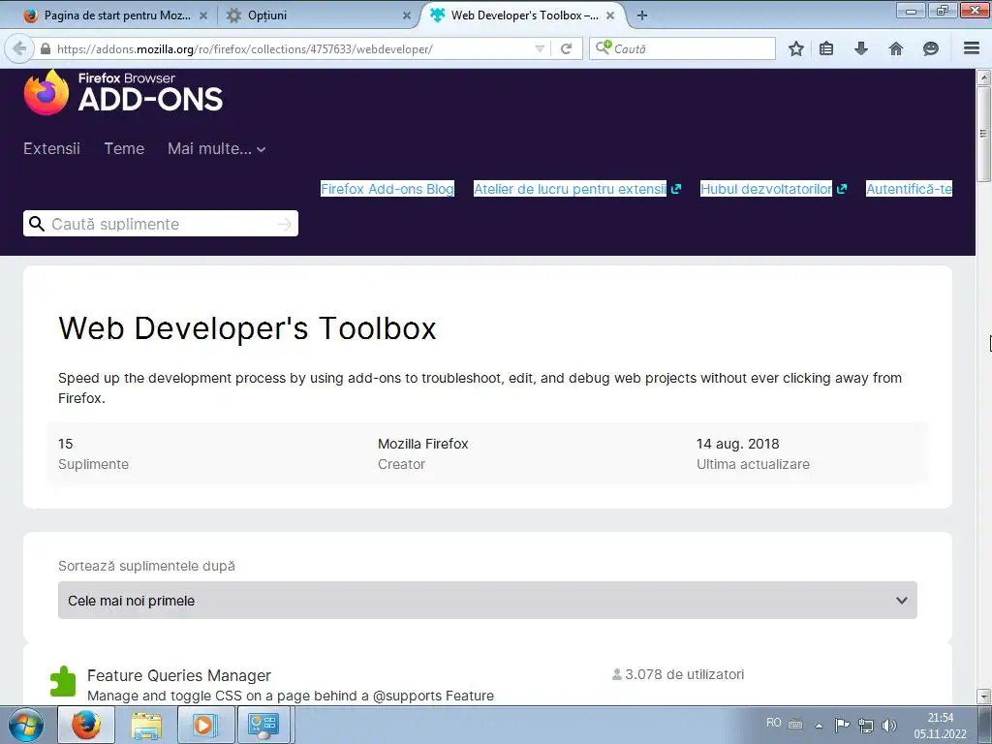This screenshot has width=992, height=744.
Task: Reload the page with the refresh icon
Action: pos(566,48)
